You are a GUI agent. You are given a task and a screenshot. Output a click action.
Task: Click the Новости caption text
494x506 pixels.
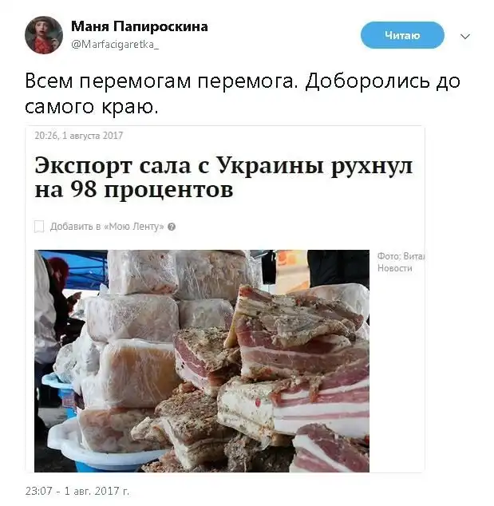[x=394, y=268]
